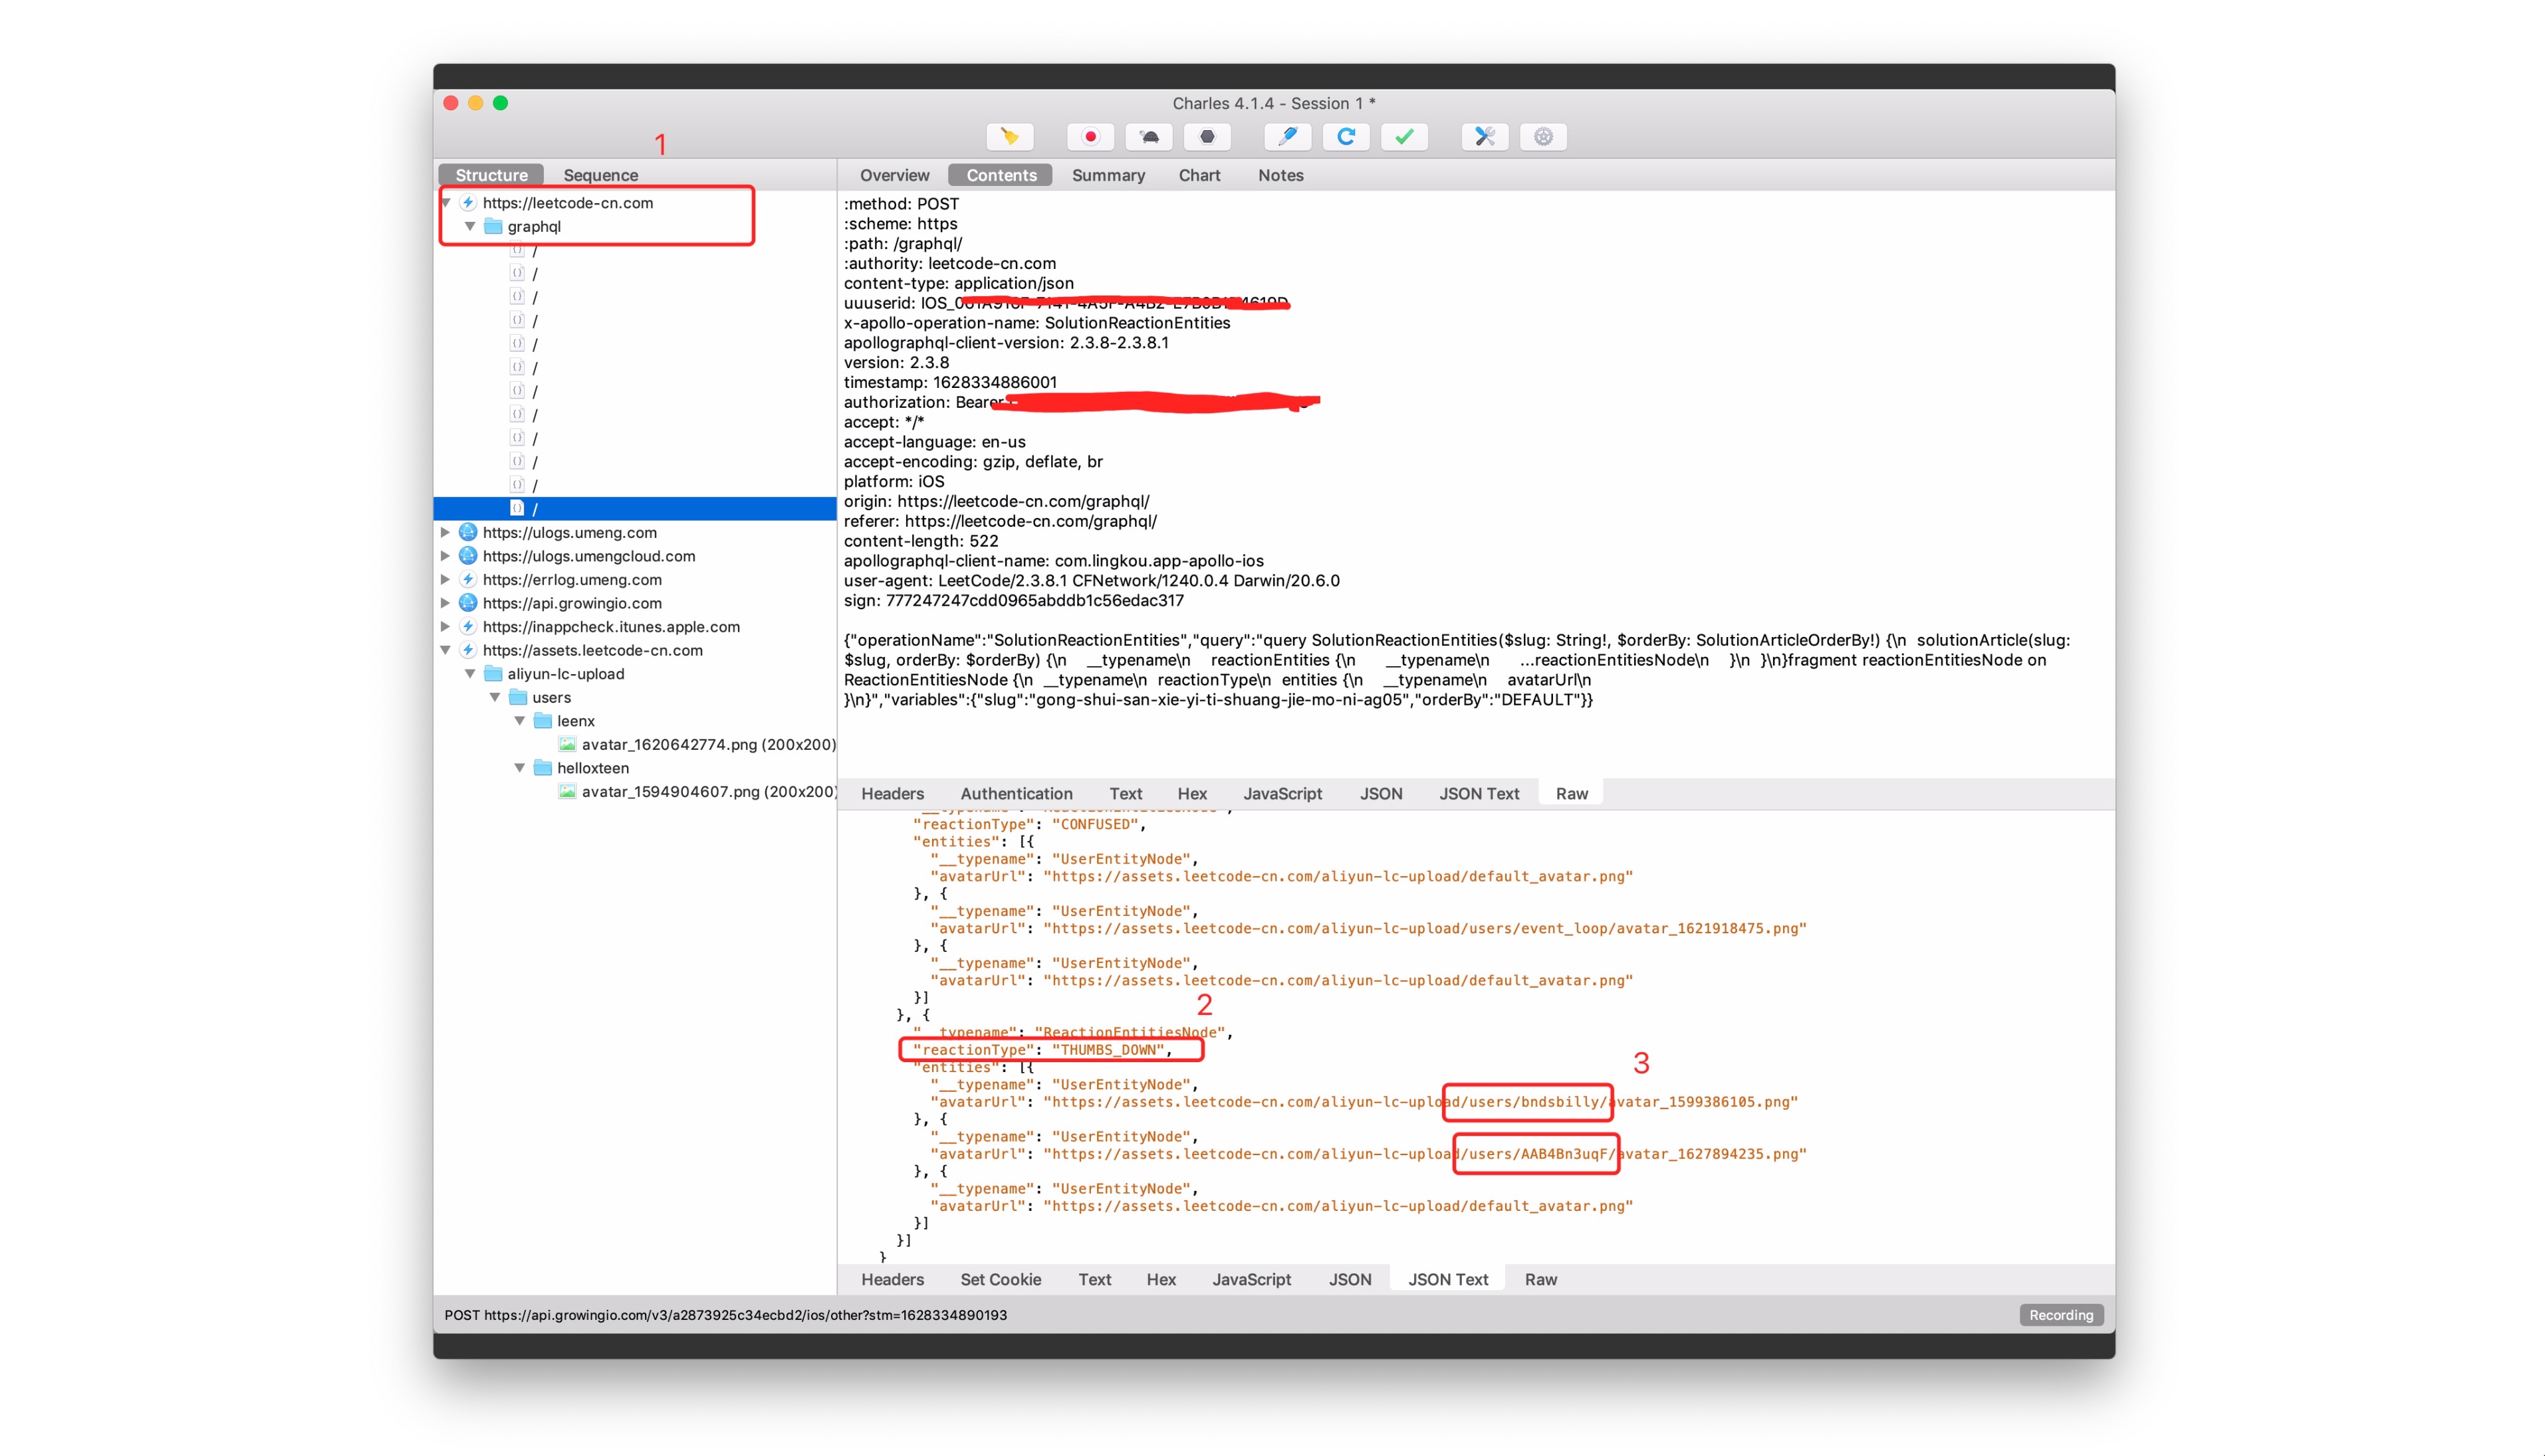Open the Settings gear icon
2545x1456 pixels.
click(x=1543, y=137)
